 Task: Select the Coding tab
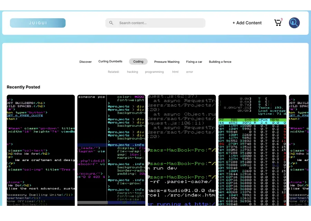coord(138,61)
